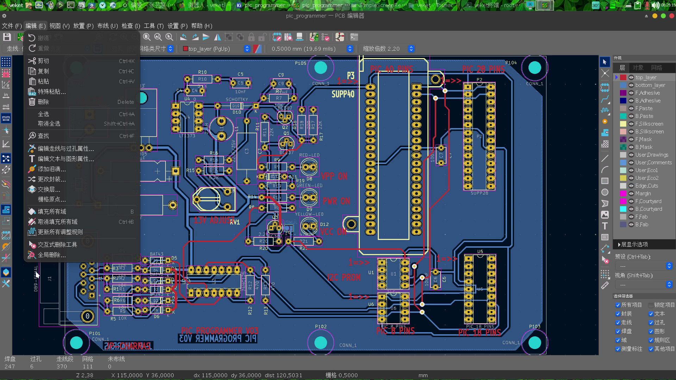Toggle millimeter units button
676x380 pixels.
tap(6, 118)
